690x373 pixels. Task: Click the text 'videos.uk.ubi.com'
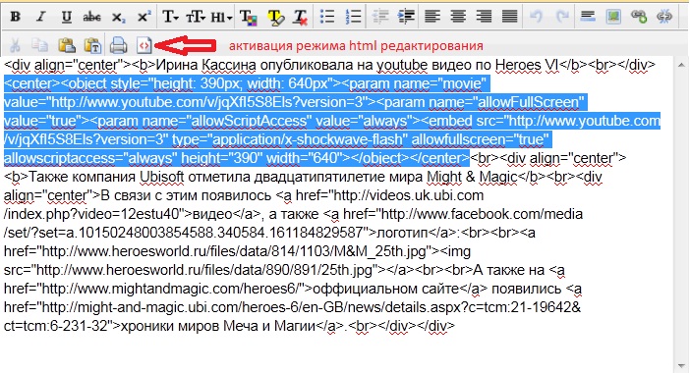click(428, 195)
